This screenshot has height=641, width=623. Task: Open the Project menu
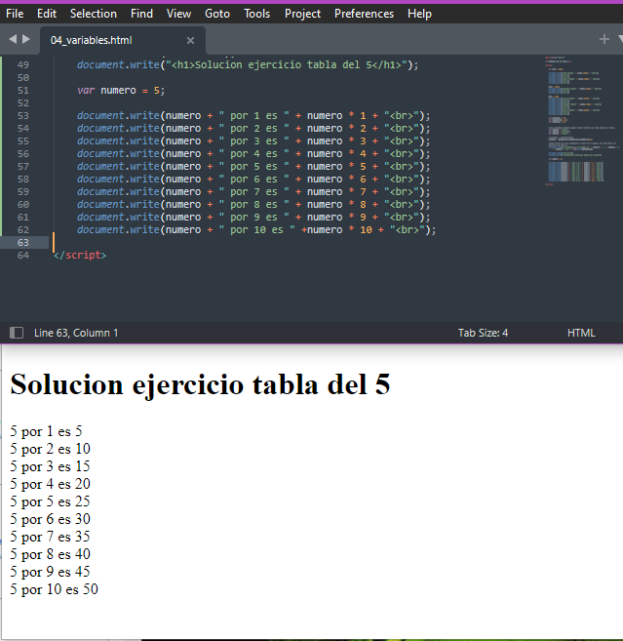302,14
